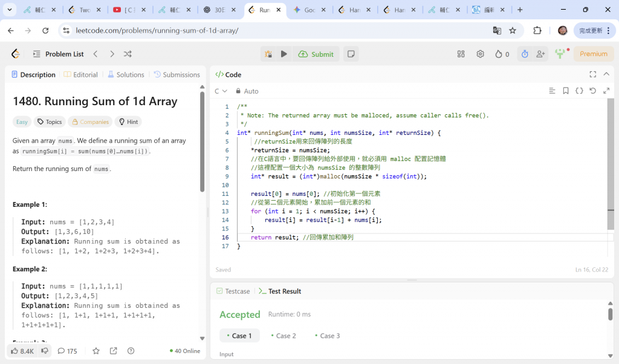Go back in browser history
The image size is (619, 364).
click(x=11, y=30)
